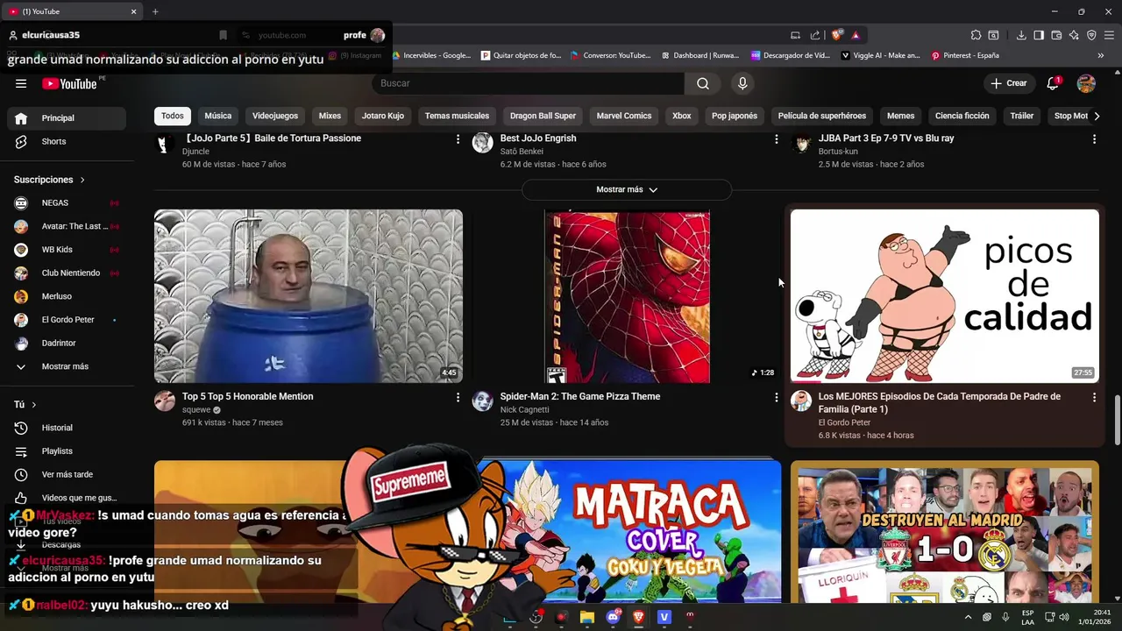Open Ver más tarde in sidebar
The height and width of the screenshot is (631, 1122).
point(66,474)
